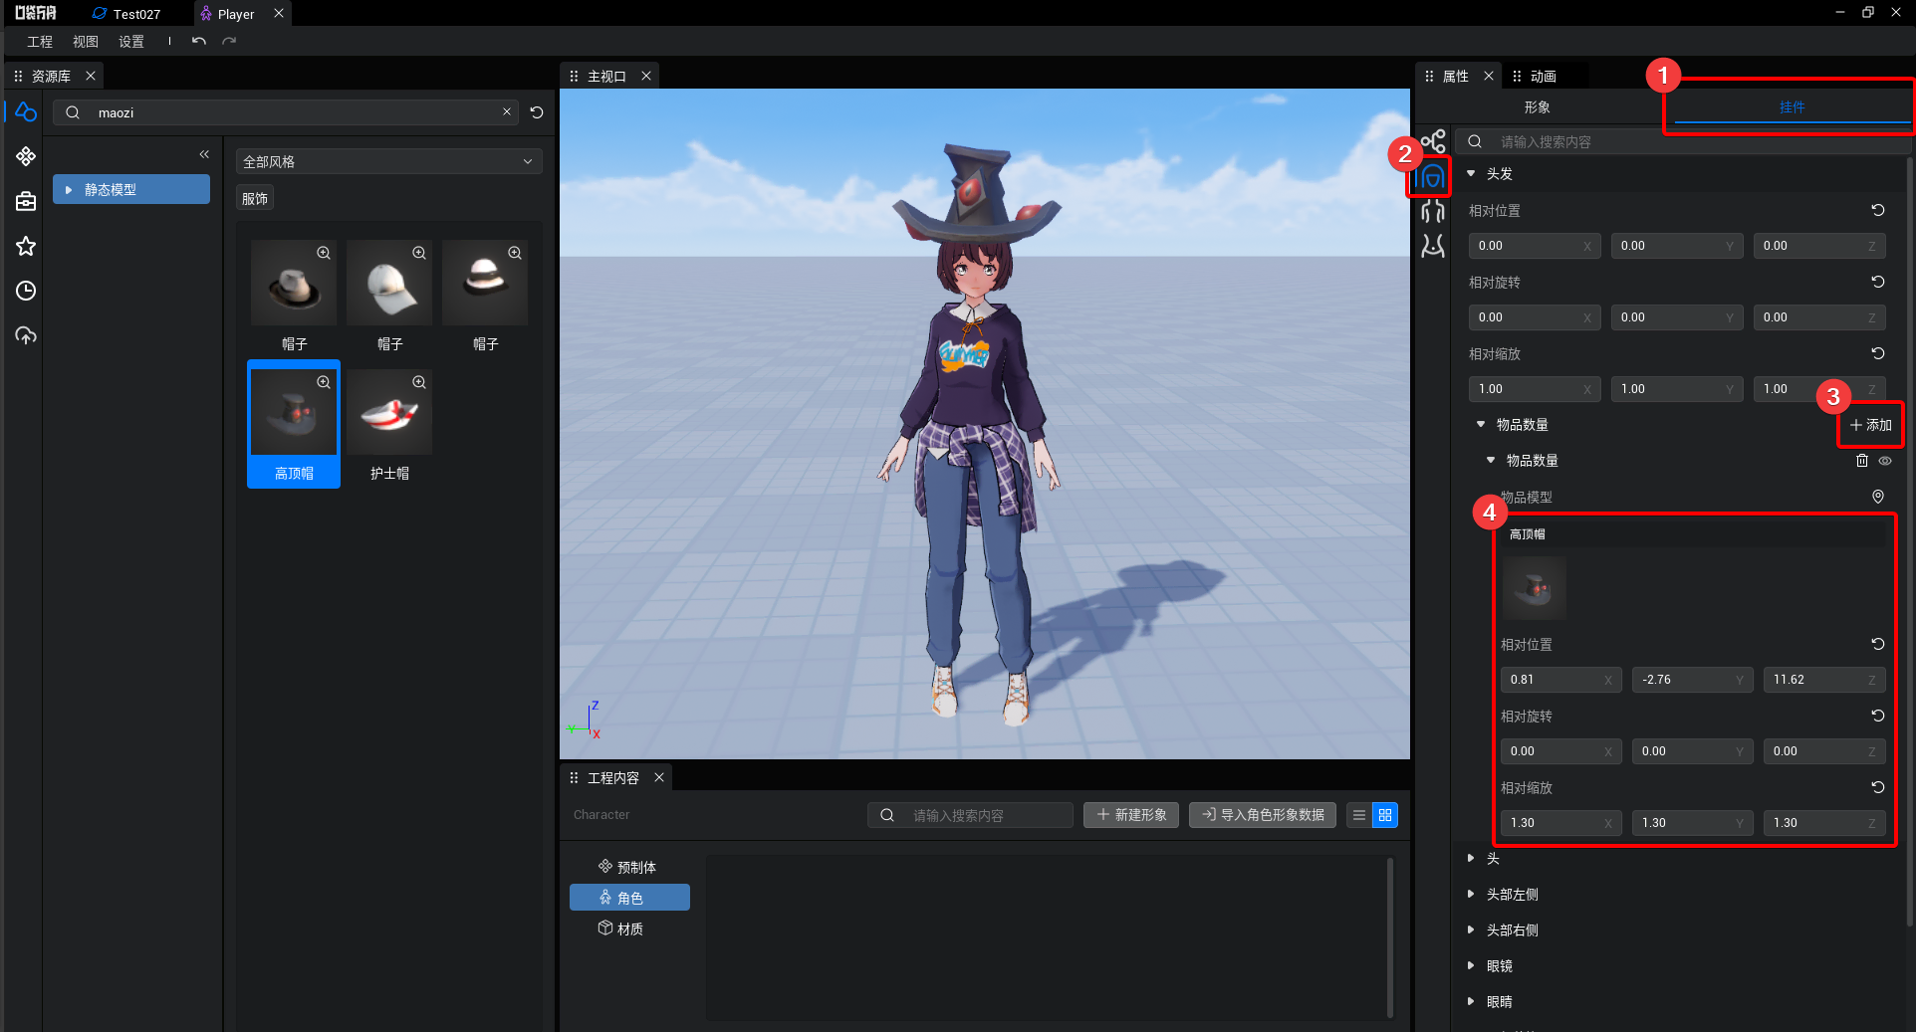Clear the maozi search text
The image size is (1916, 1032).
[x=507, y=111]
